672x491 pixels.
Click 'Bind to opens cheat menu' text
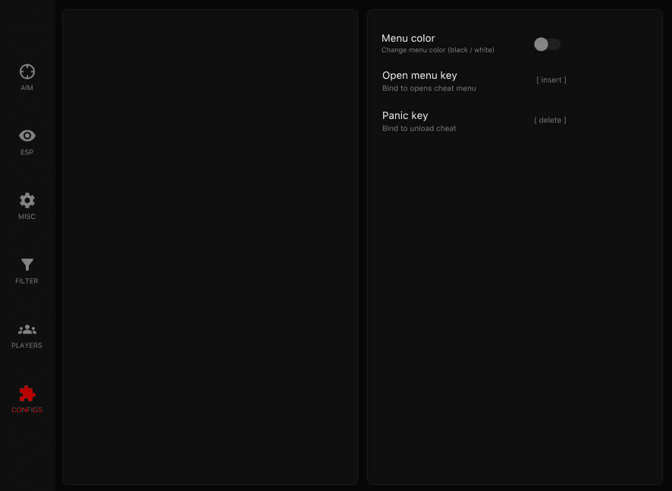[429, 88]
